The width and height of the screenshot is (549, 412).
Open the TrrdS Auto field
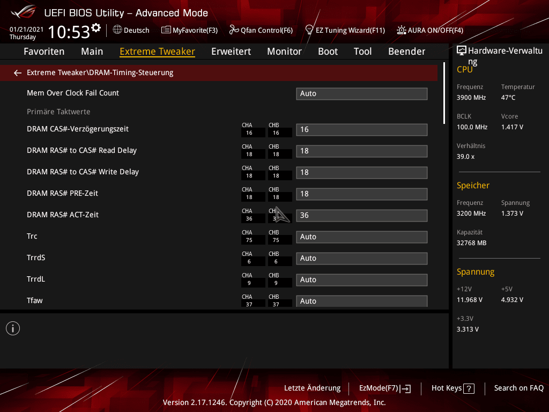click(x=362, y=258)
